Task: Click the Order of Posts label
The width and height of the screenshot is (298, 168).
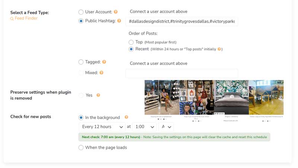Action: (143, 33)
